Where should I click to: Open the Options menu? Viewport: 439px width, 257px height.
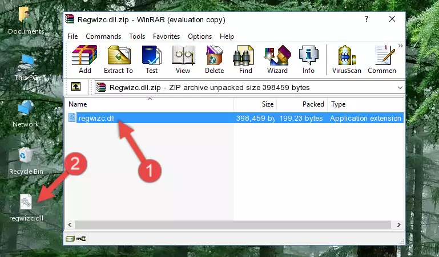[200, 36]
